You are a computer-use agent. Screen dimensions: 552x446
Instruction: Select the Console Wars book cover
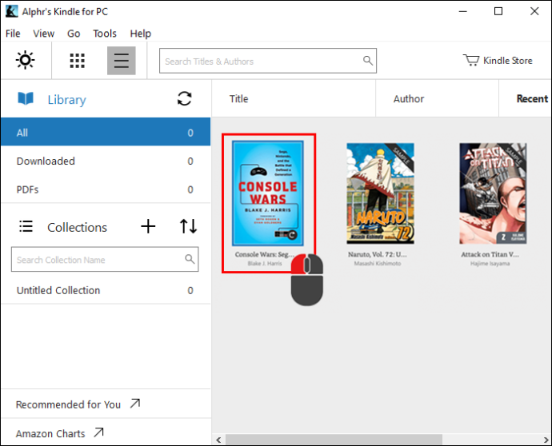(268, 193)
